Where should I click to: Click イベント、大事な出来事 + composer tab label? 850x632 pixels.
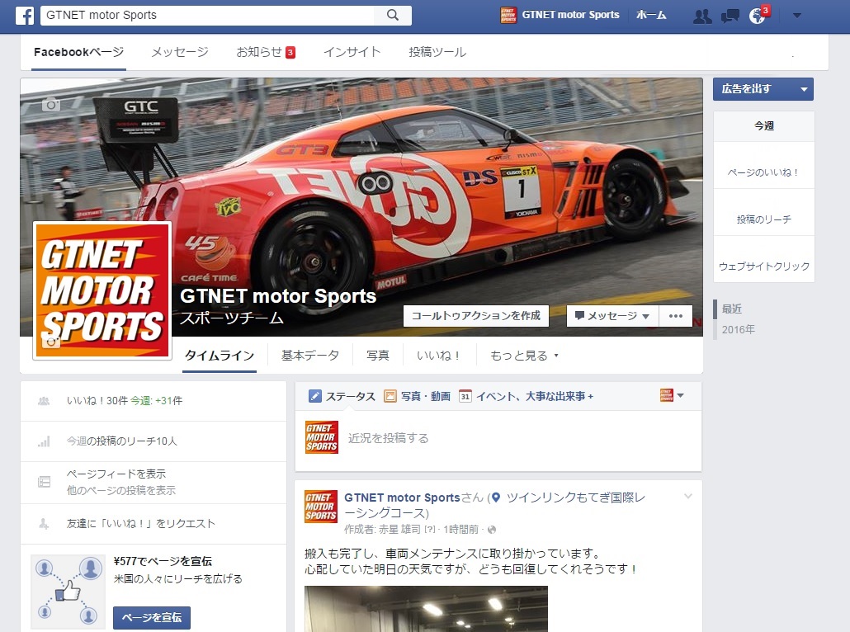(x=535, y=396)
